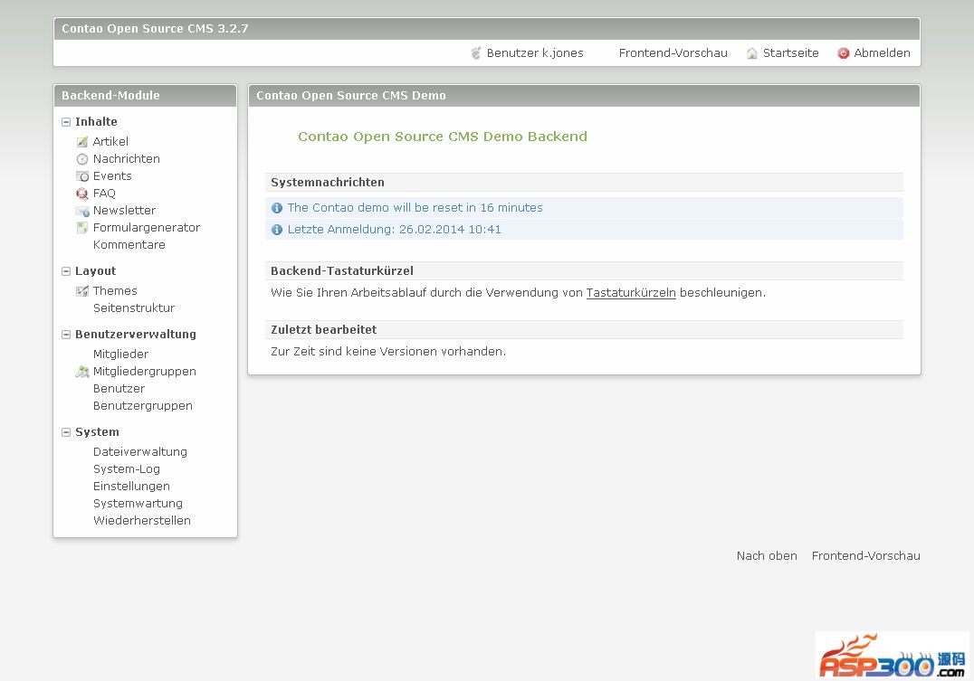Screen dimensions: 974x681
Task: Click the Zuletzt bearbeitet heading
Action: point(324,330)
